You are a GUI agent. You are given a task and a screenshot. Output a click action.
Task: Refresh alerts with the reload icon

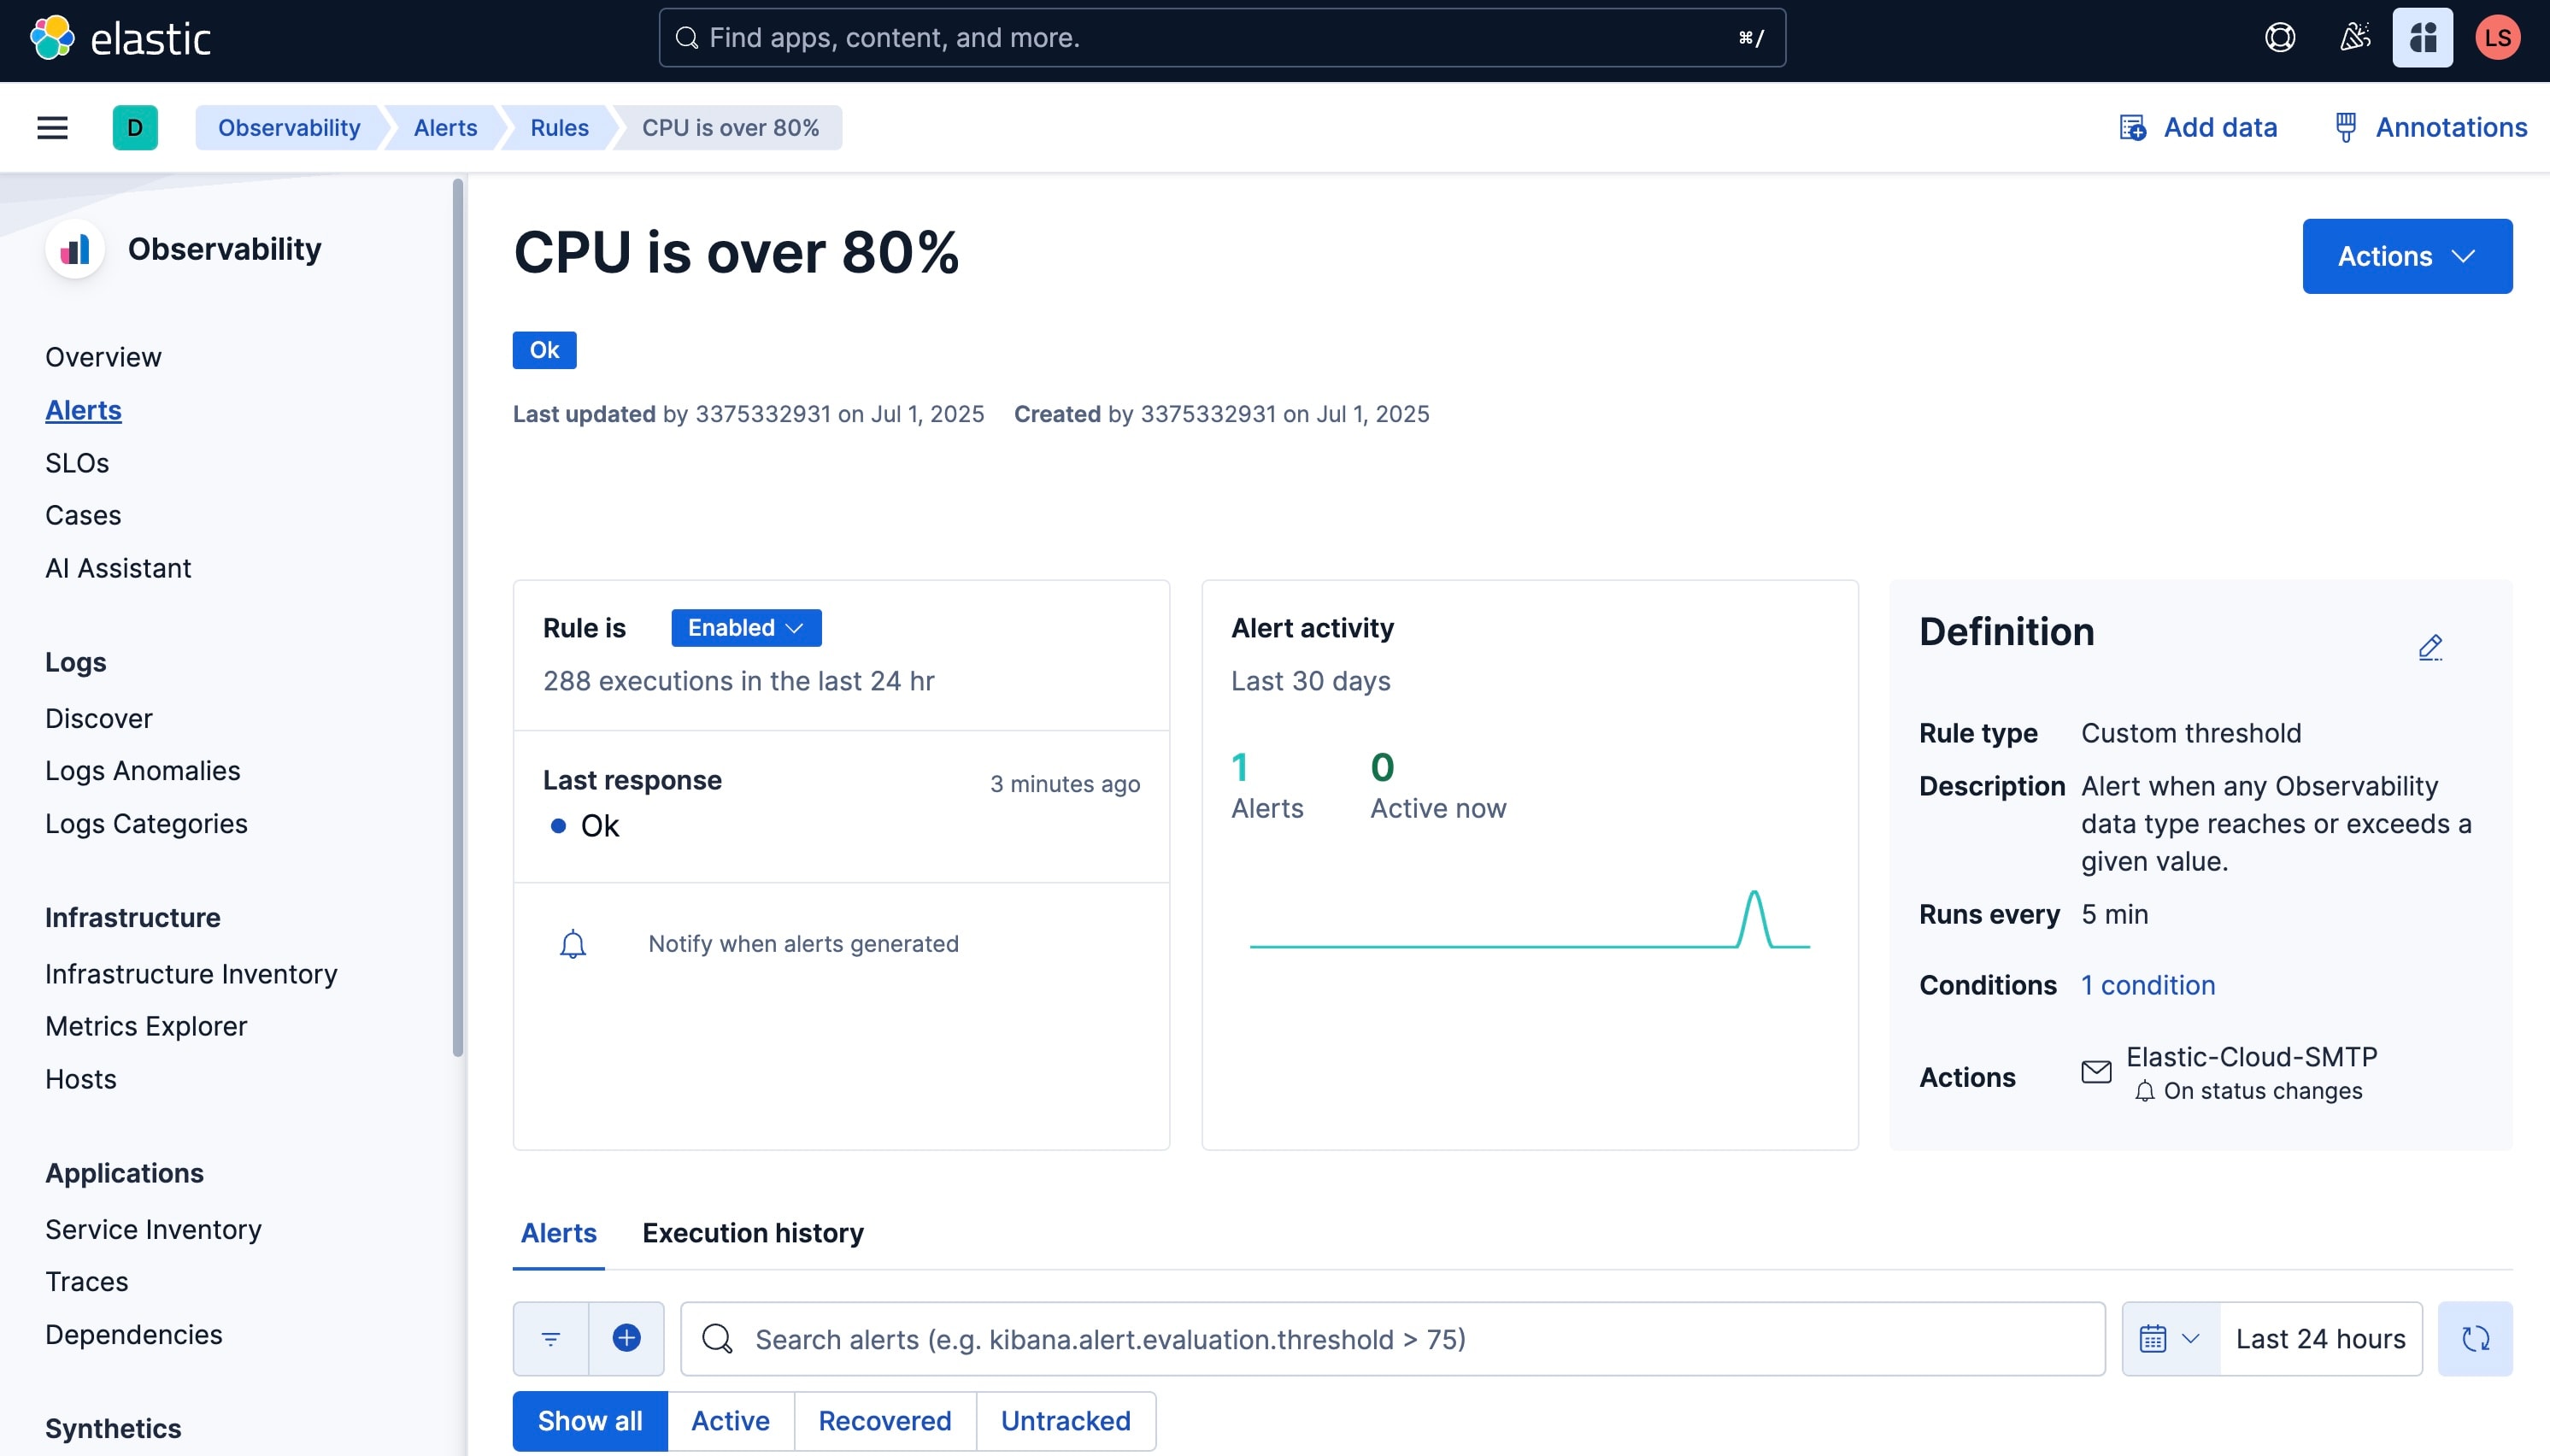tap(2477, 1337)
